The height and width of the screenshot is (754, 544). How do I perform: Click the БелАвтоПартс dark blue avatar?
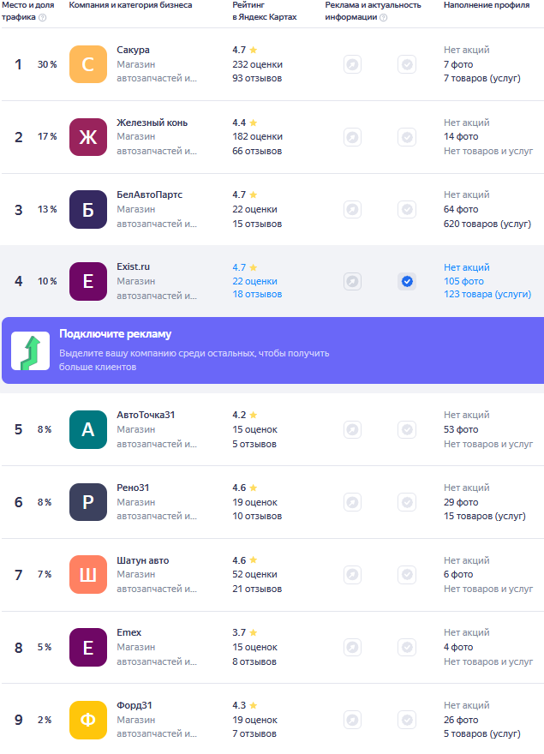coord(88,210)
